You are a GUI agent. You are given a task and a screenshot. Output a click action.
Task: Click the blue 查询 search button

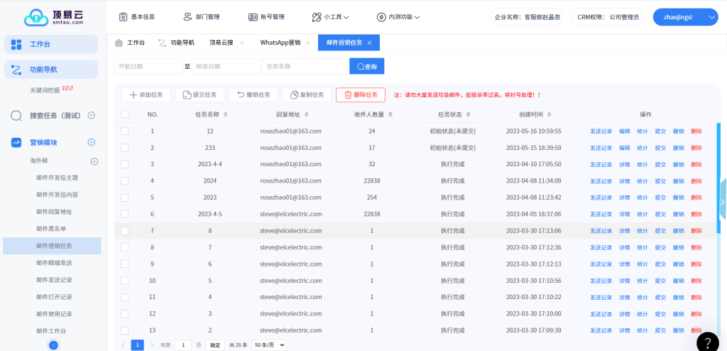tap(366, 66)
